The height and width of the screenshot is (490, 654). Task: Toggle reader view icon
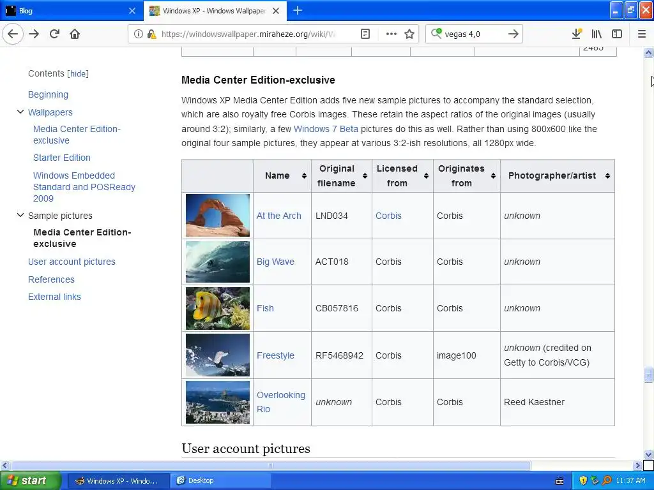(365, 34)
